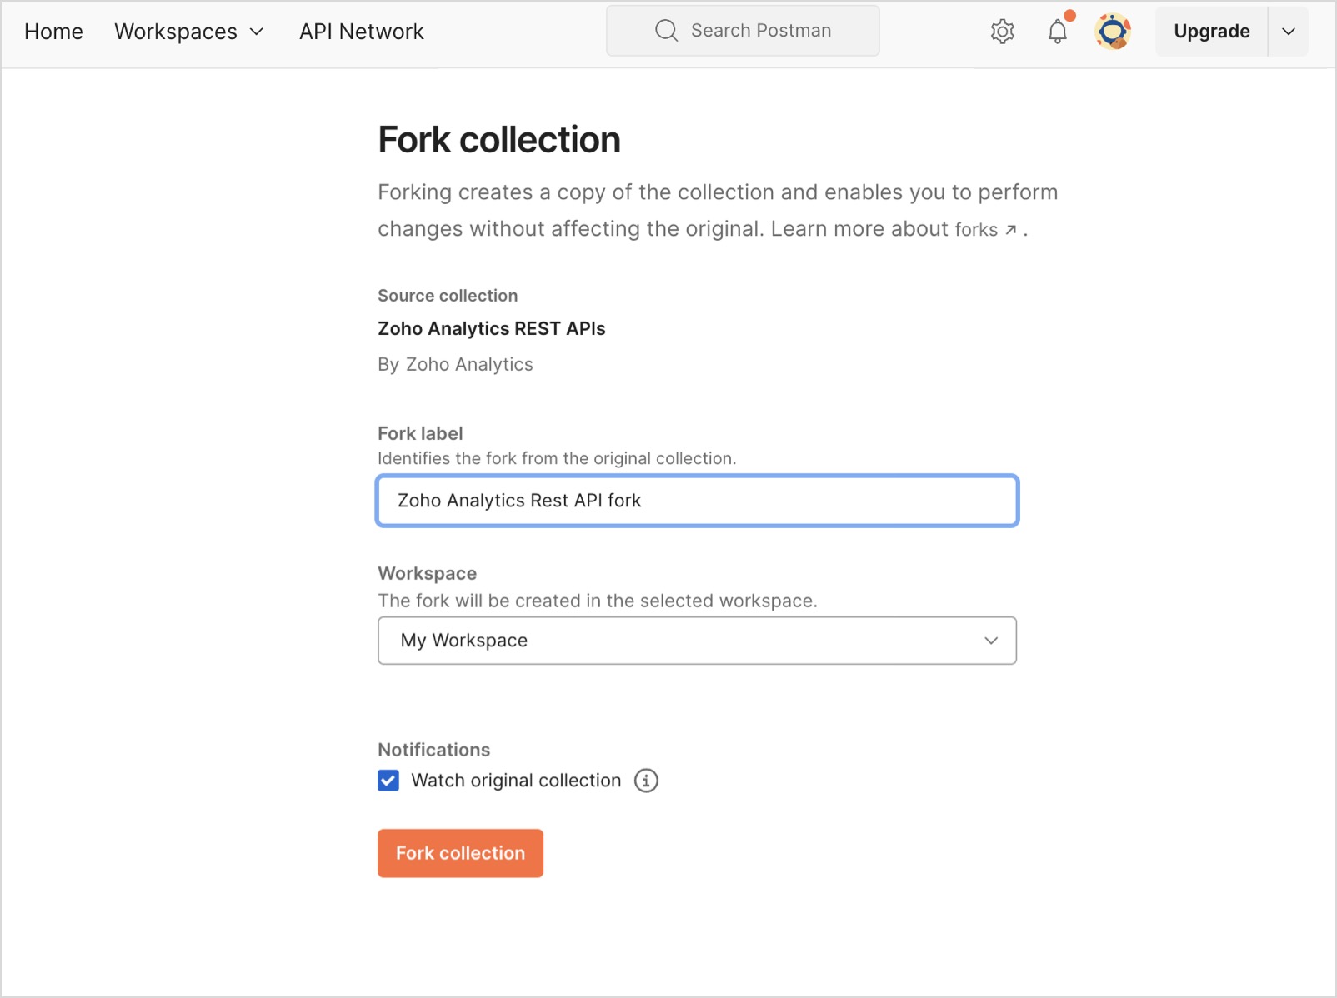The height and width of the screenshot is (998, 1337).
Task: Open the Workspaces dropdown menu
Action: [188, 32]
